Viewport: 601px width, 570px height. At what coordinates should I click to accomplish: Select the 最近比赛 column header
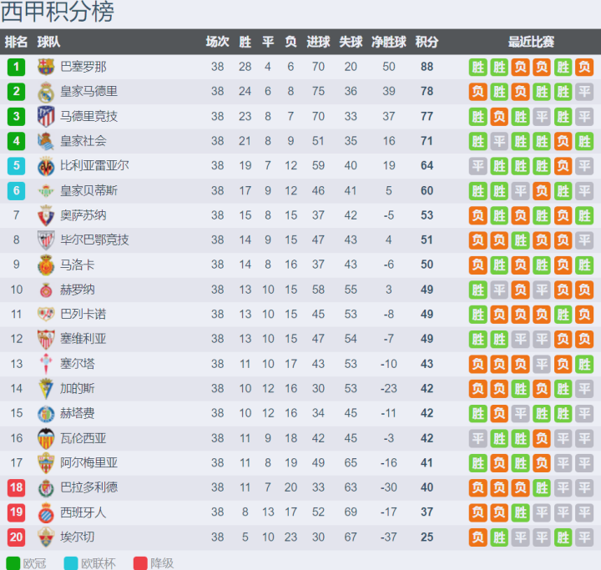pyautogui.click(x=531, y=43)
